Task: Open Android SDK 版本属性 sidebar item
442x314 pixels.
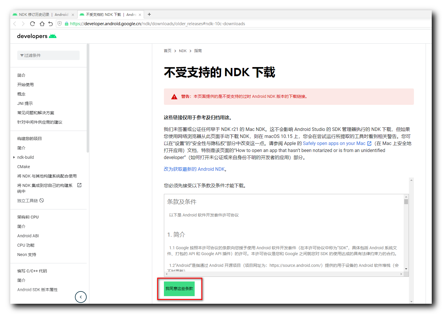Action: point(37,290)
